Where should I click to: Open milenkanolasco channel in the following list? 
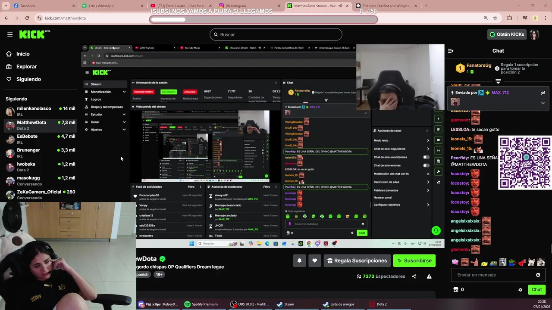40,111
